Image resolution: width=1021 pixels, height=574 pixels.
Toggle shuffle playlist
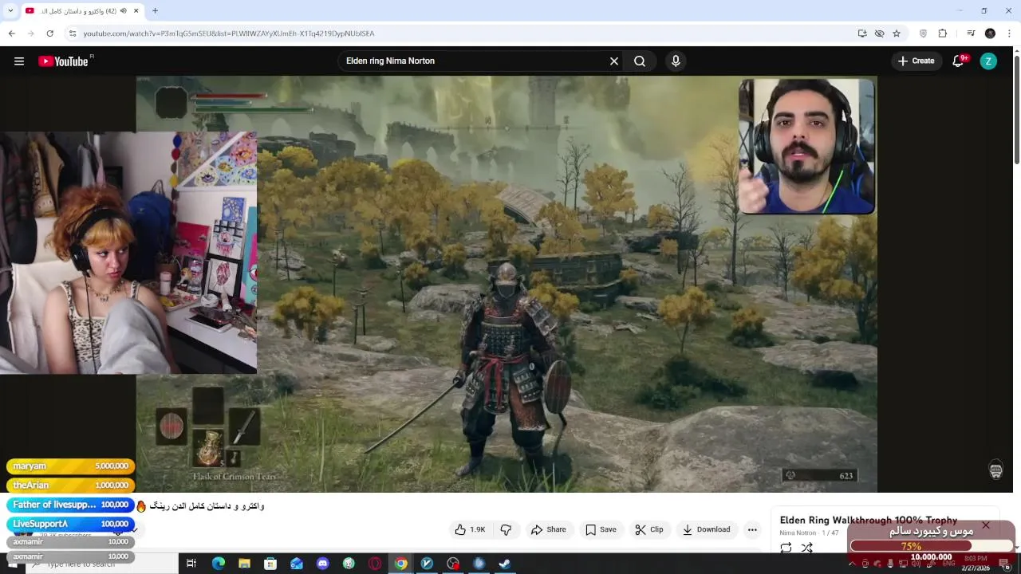807,548
